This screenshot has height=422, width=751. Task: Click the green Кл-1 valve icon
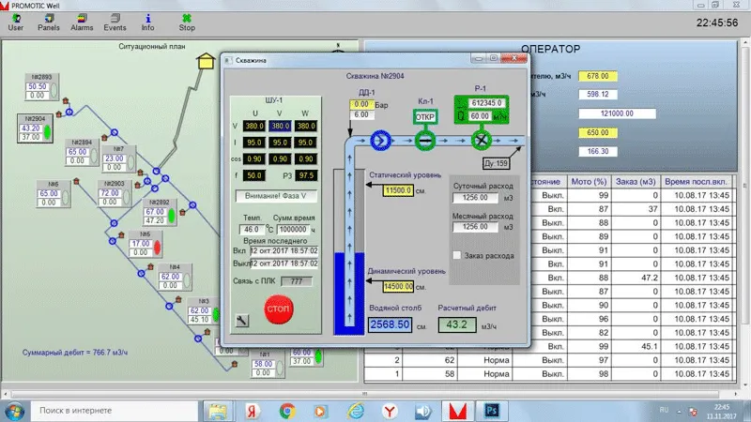tap(425, 141)
